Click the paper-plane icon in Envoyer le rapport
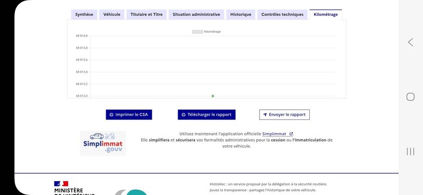 point(265,115)
